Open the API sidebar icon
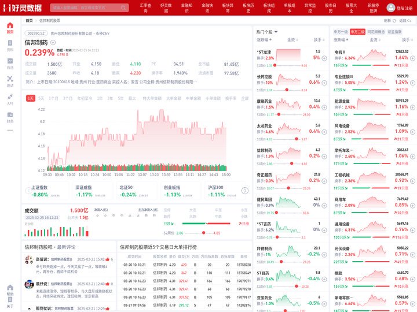This screenshot has height=312, width=417. [x=10, y=99]
